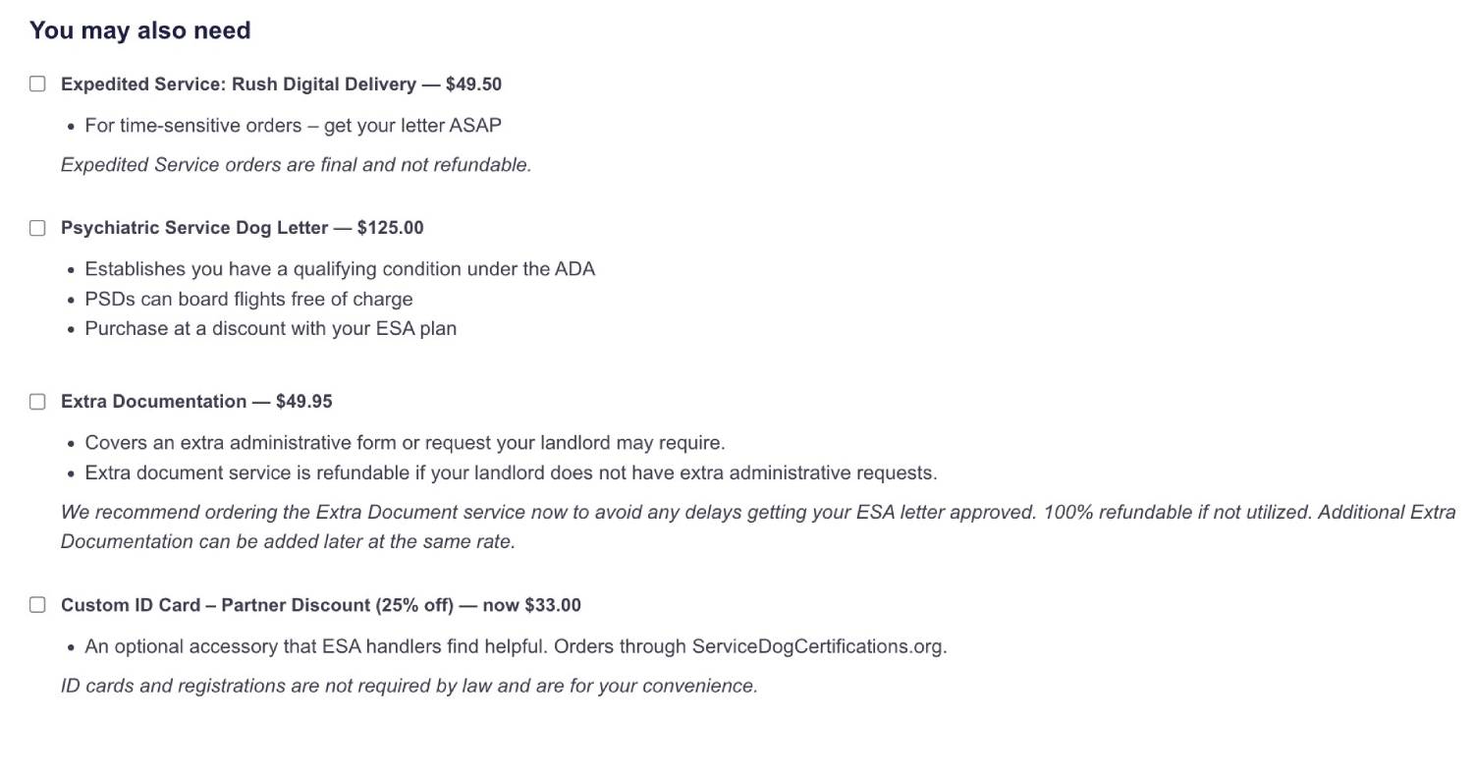Click the 'Covers an extra administrative form' bullet
The height and width of the screenshot is (778, 1473).
[x=405, y=443]
